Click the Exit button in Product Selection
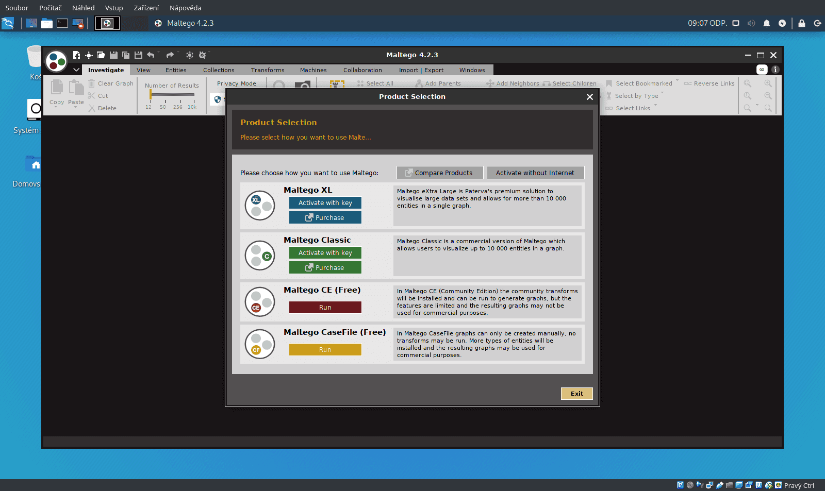 (577, 394)
